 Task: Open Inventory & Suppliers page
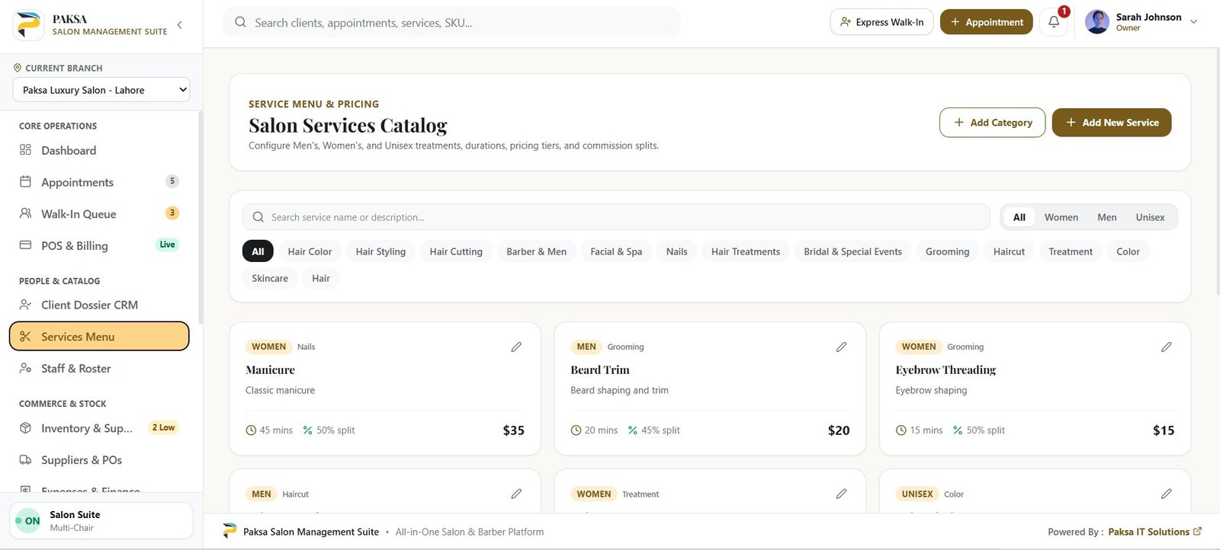(99, 428)
